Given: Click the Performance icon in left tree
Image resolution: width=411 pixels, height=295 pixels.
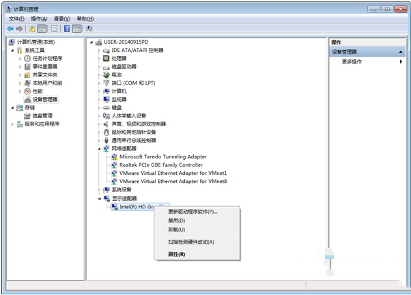Looking at the screenshot, I should click(27, 92).
